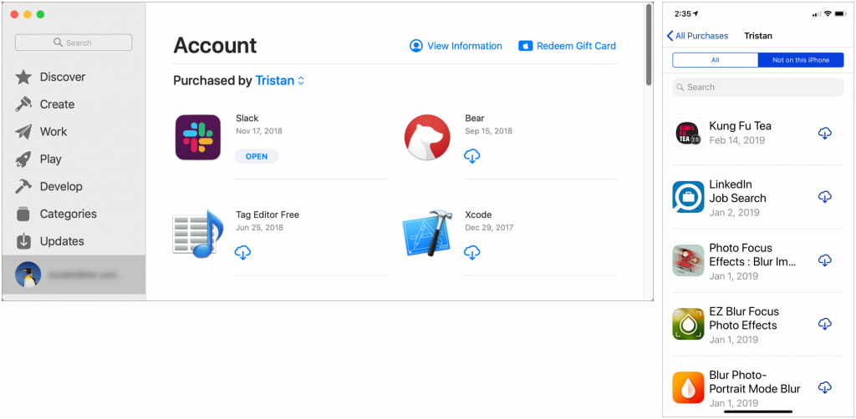Click the Discover star icon in sidebar
This screenshot has width=856, height=419.
click(x=23, y=77)
